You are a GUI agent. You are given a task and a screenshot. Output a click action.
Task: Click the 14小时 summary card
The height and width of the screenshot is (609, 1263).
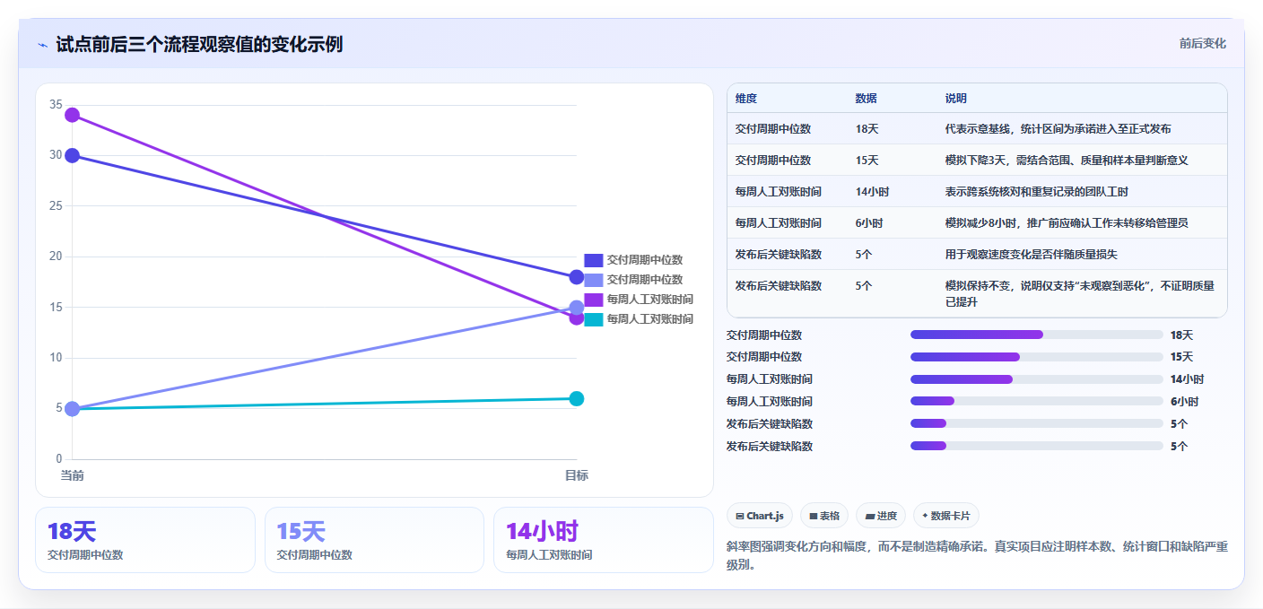coord(604,540)
